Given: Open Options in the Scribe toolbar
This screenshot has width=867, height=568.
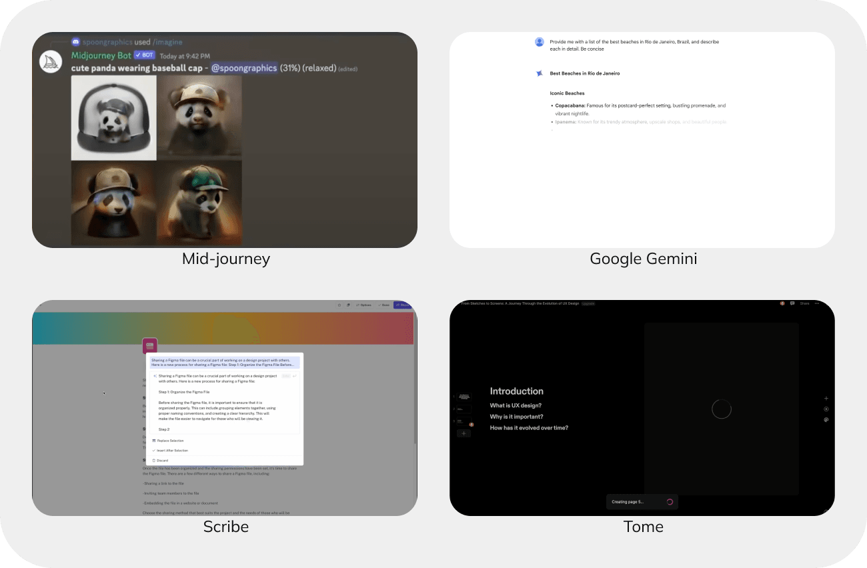Looking at the screenshot, I should coord(363,305).
